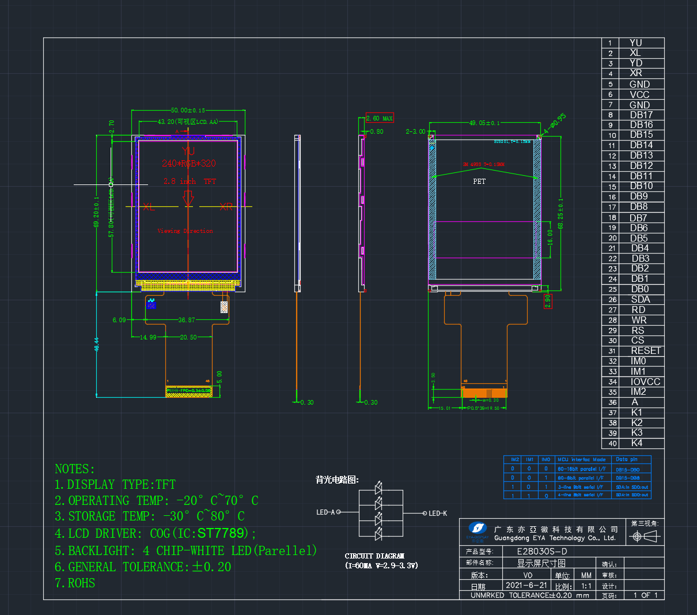
Task: Select the "14.99" dimension text
Action: click(x=148, y=337)
